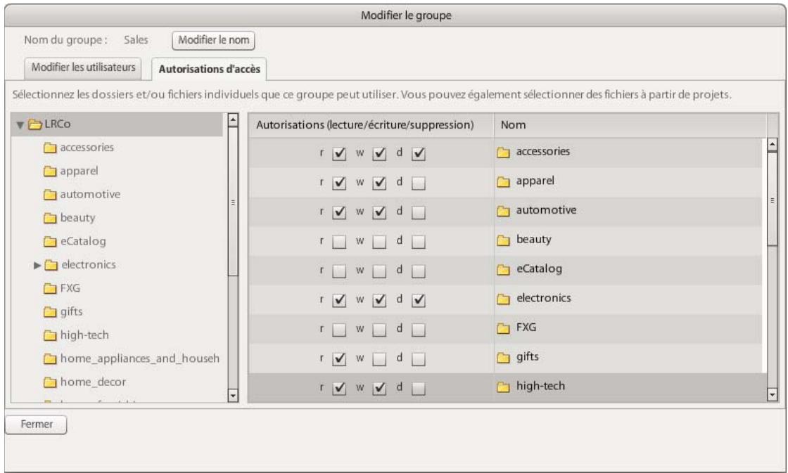The image size is (788, 473).
Task: Click the high-tech folder icon in the Nom column
Action: (x=504, y=387)
